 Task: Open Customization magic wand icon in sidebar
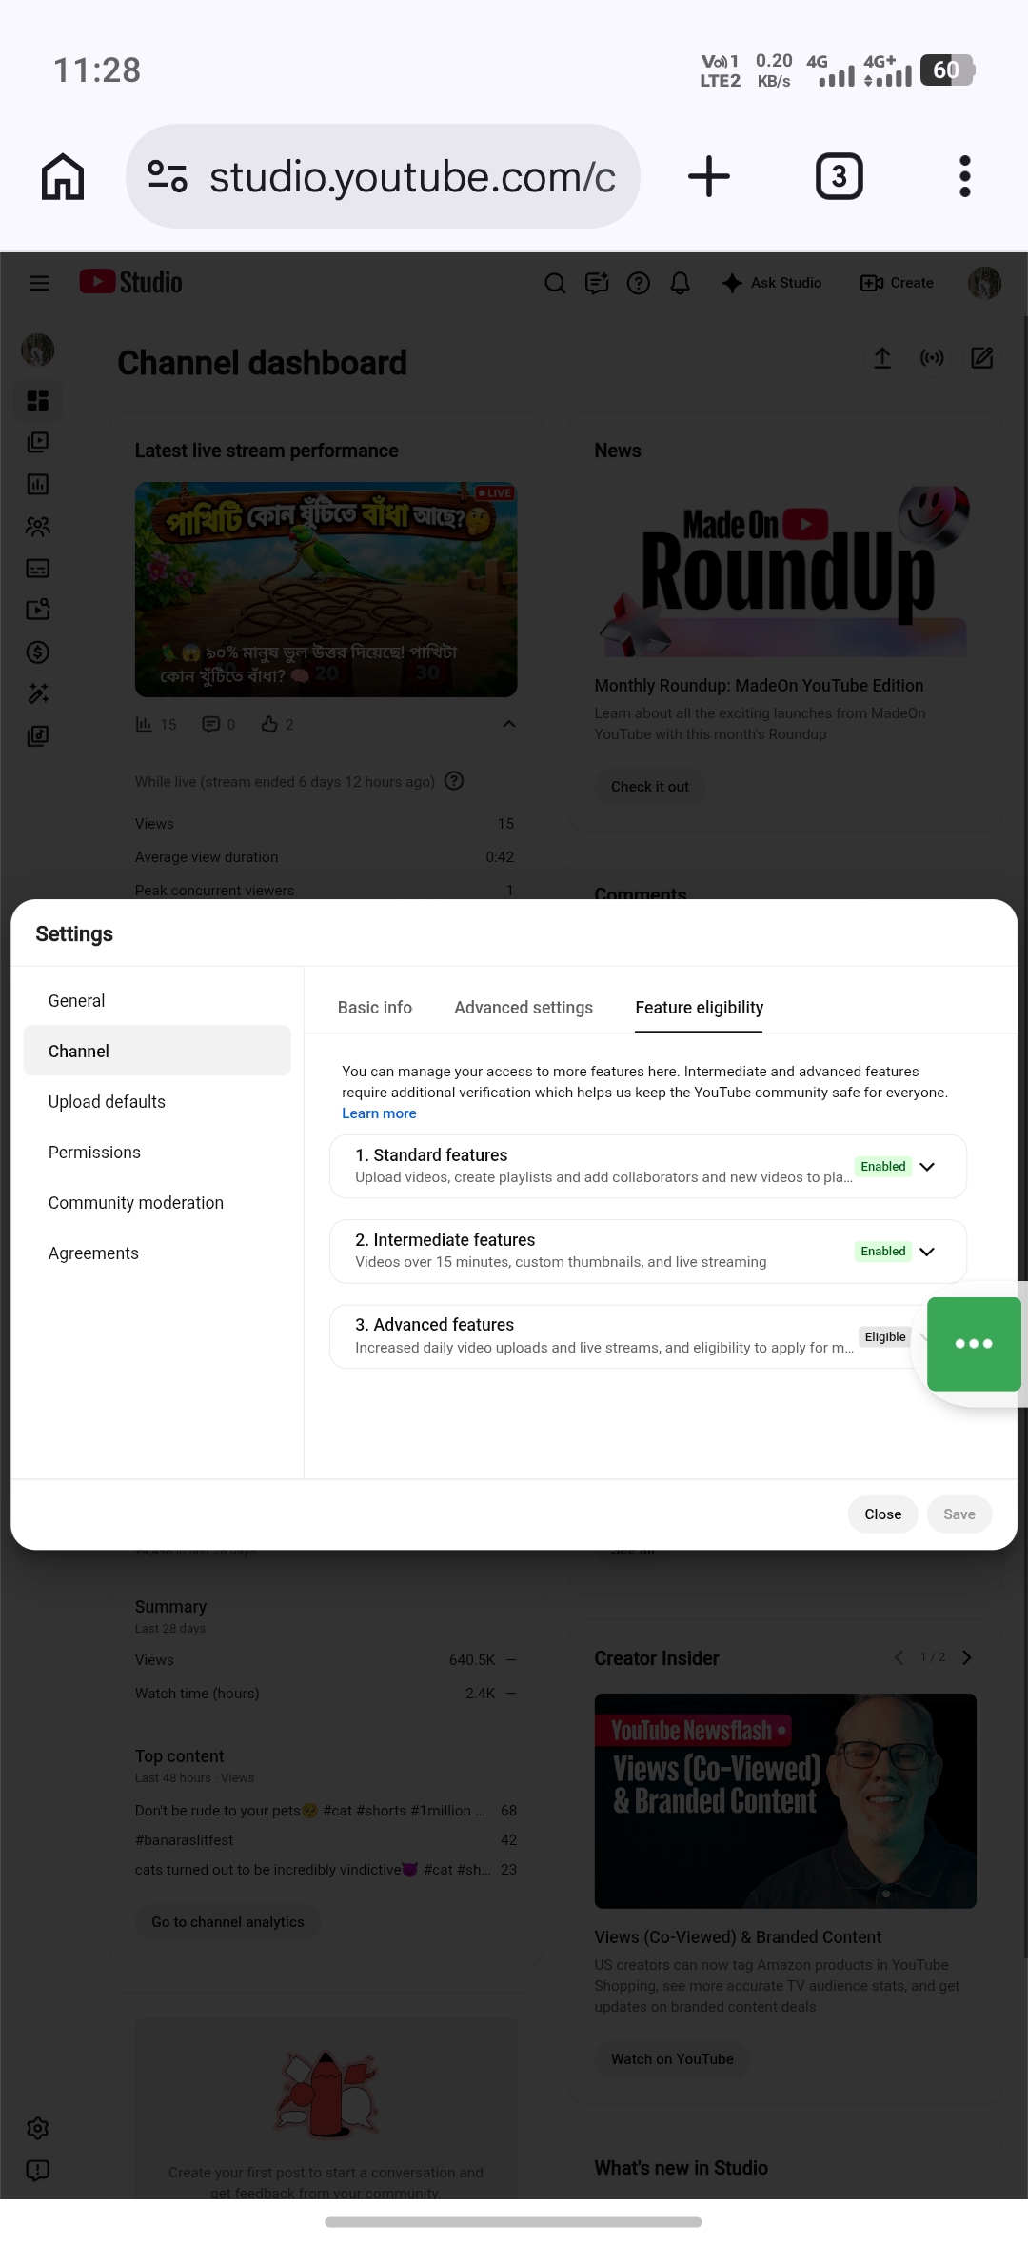pyautogui.click(x=38, y=693)
